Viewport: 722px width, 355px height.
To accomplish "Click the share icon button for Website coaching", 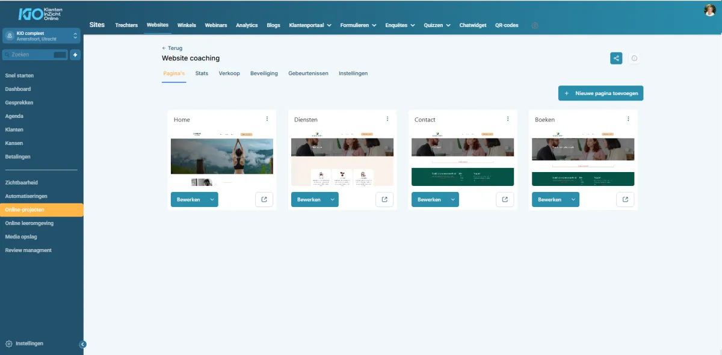I will click(x=616, y=58).
